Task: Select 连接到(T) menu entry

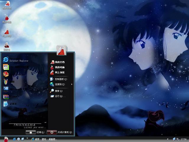Action: click(x=57, y=84)
